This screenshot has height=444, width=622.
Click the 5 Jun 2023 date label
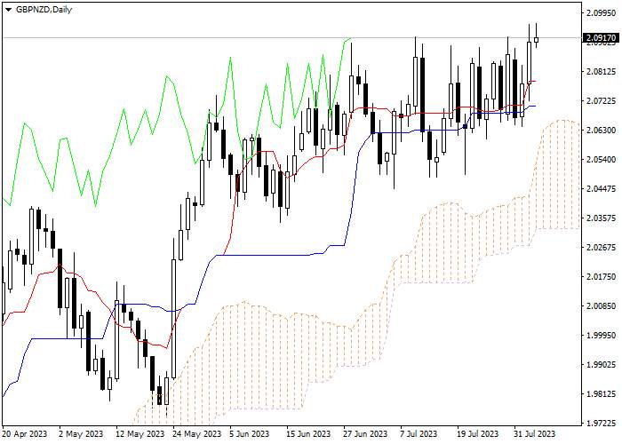click(251, 433)
